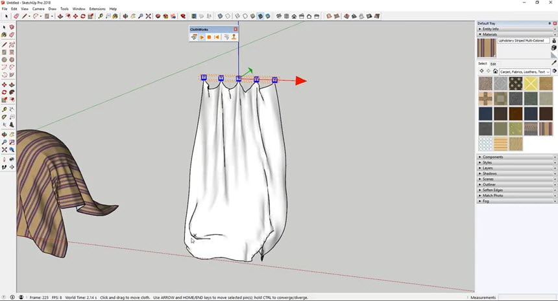Activate the Rotate tool in top toolbar
558x301 pixels.
pos(83,16)
